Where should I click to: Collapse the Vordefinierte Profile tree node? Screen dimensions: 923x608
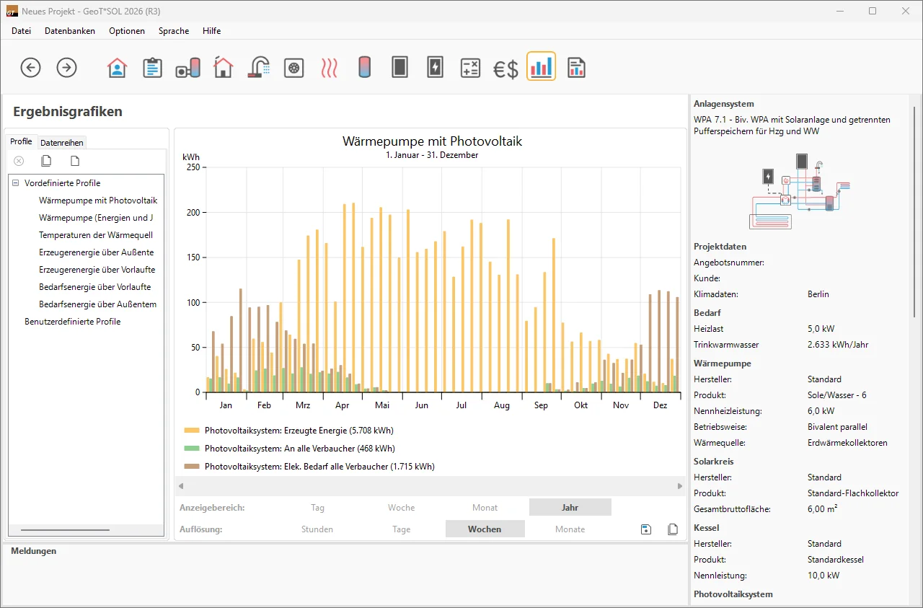(16, 183)
